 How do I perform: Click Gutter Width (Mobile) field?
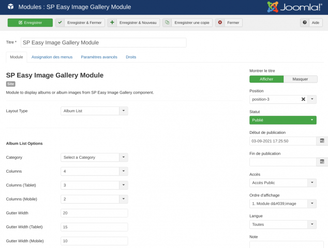coord(94,241)
